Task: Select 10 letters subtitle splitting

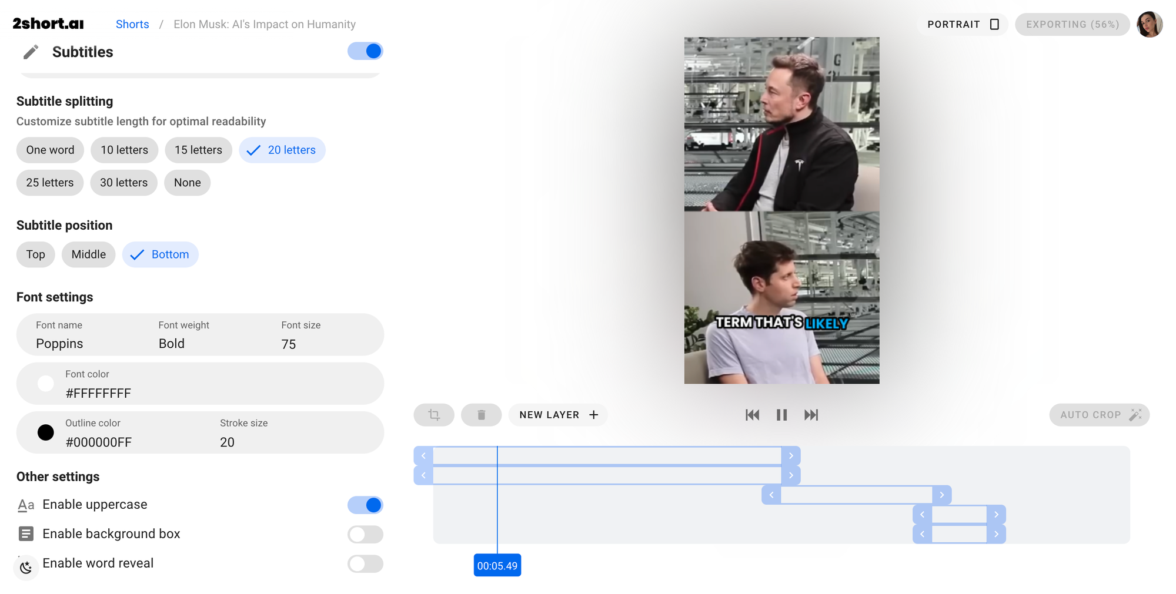Action: [124, 150]
